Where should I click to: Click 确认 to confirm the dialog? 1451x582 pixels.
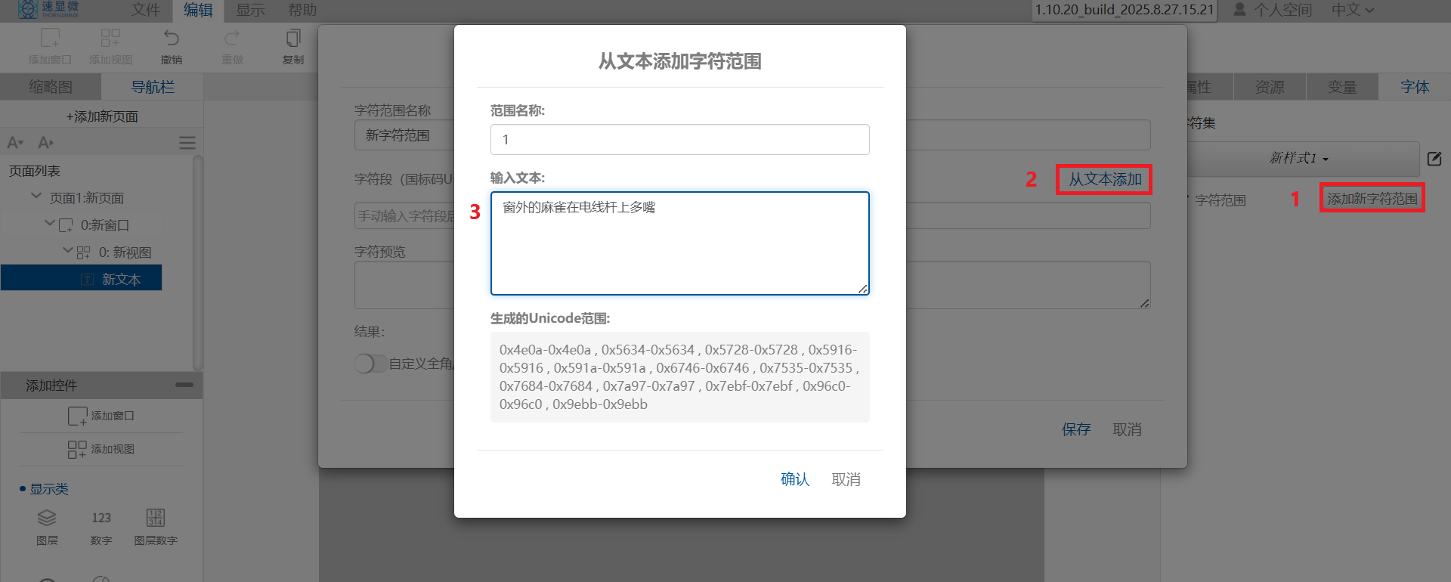pos(794,479)
